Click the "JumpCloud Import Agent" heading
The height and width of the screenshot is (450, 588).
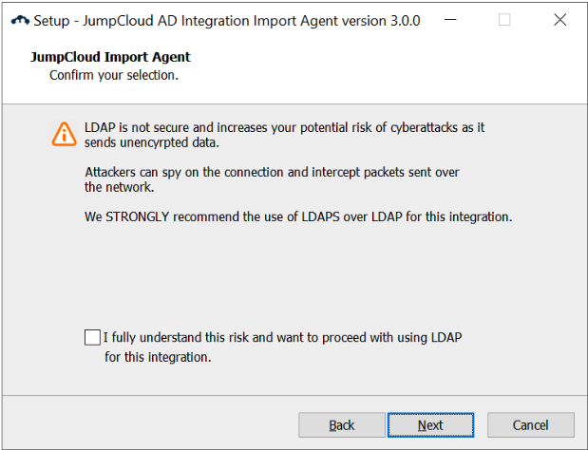click(x=110, y=57)
